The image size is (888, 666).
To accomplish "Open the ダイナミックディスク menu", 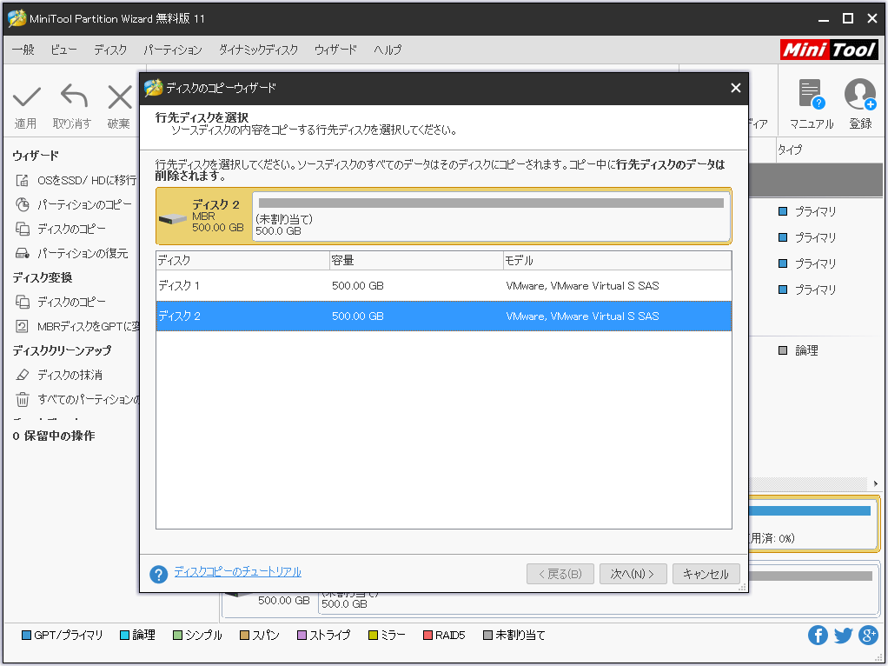I will 258,50.
